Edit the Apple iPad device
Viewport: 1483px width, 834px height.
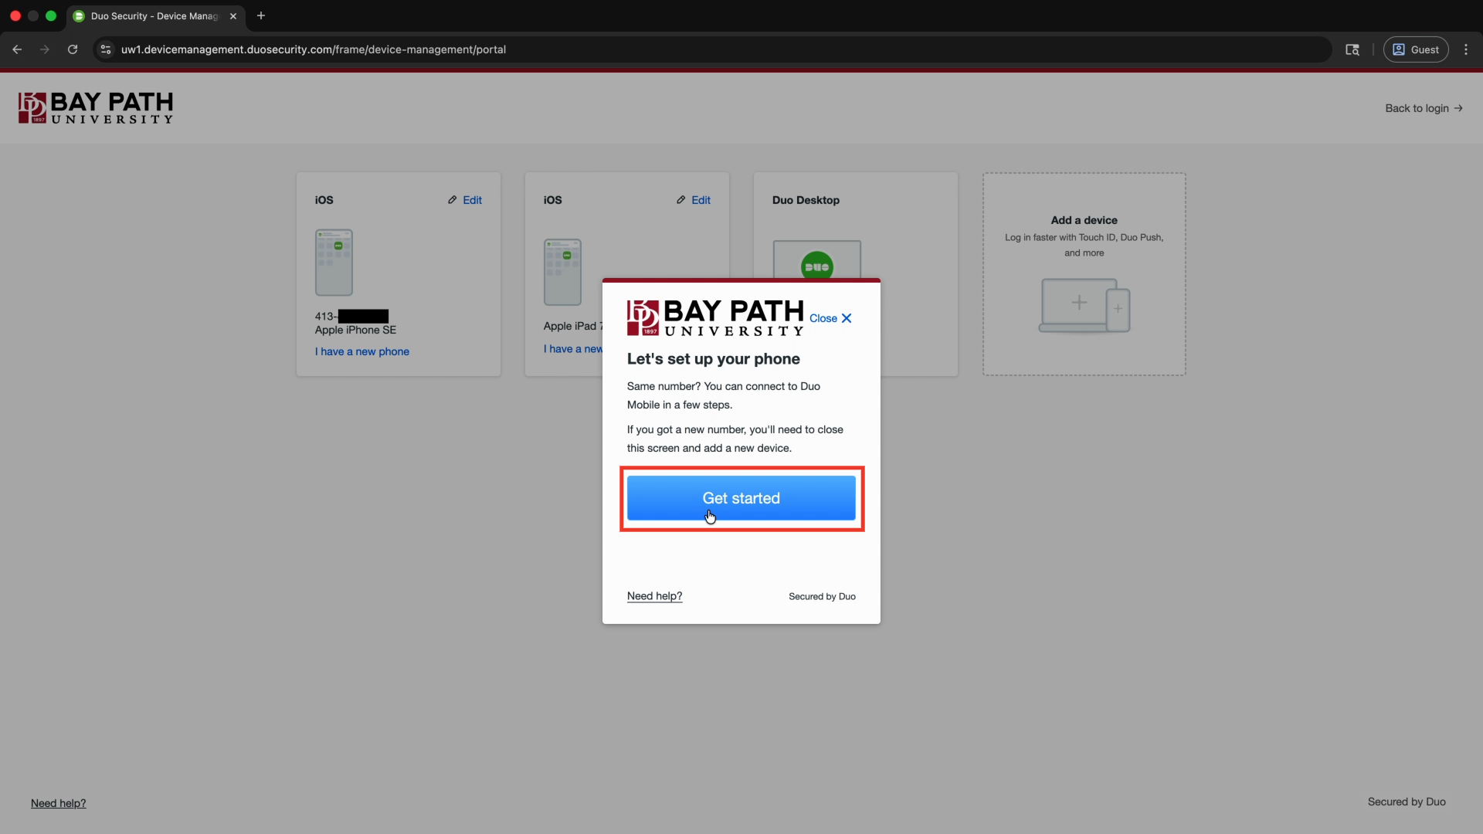click(694, 200)
